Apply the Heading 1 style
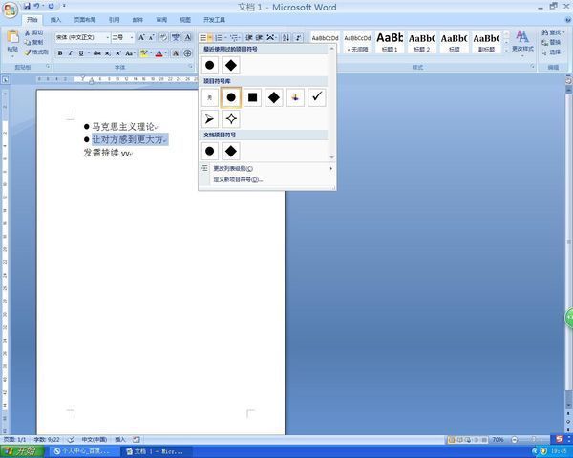Image resolution: width=573 pixels, height=458 pixels. pyautogui.click(x=390, y=42)
